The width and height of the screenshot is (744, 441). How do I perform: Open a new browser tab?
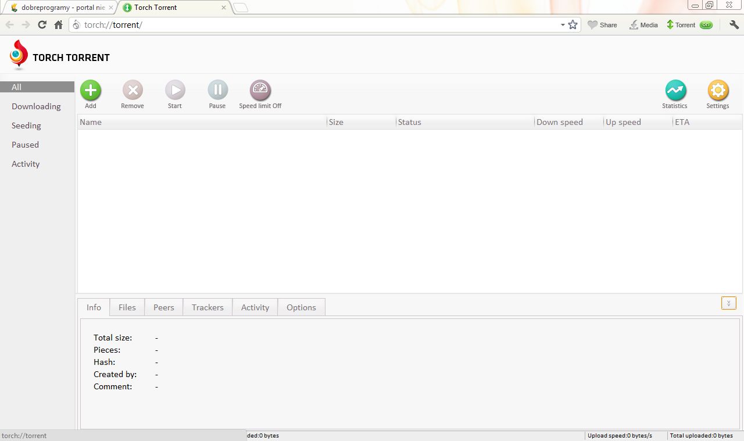[241, 8]
